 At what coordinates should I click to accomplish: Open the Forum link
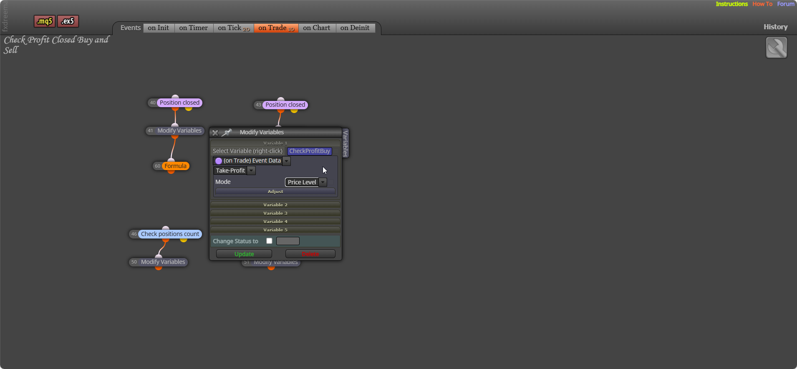click(x=786, y=4)
